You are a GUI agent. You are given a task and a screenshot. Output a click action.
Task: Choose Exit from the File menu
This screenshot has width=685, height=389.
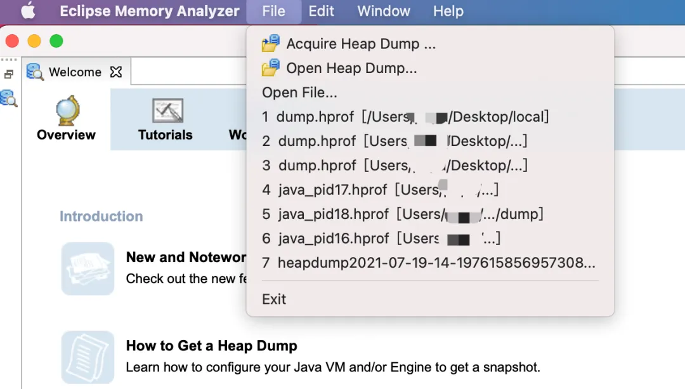point(430,300)
